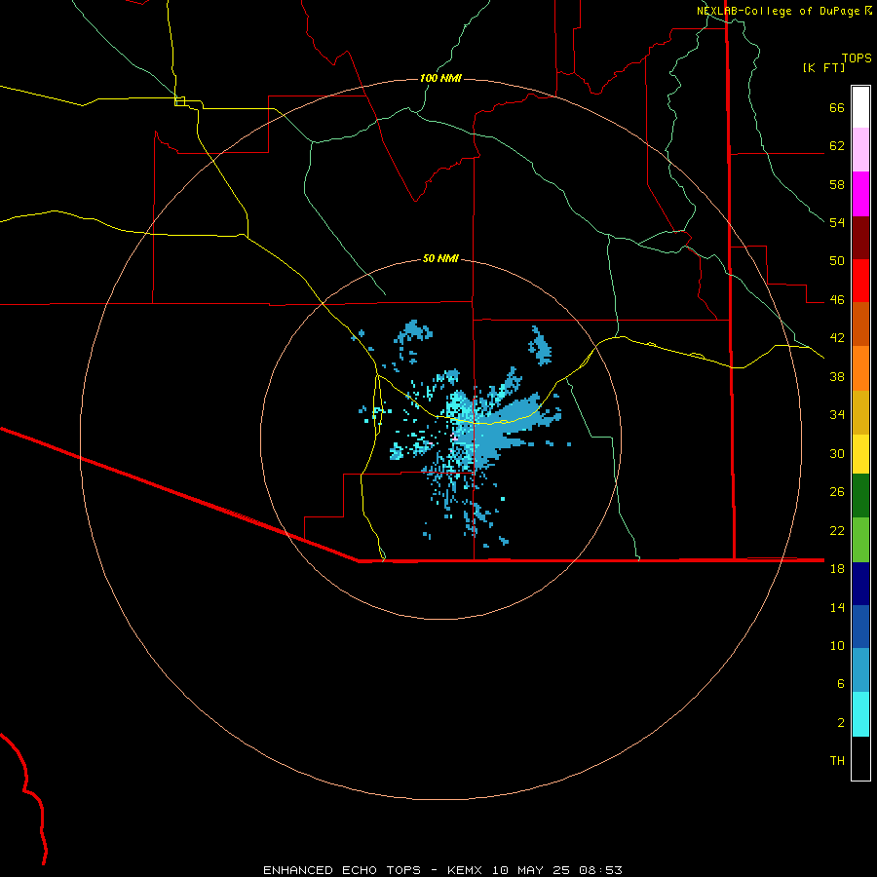877x877 pixels.
Task: Select the '54' scale label
Action: click(837, 222)
